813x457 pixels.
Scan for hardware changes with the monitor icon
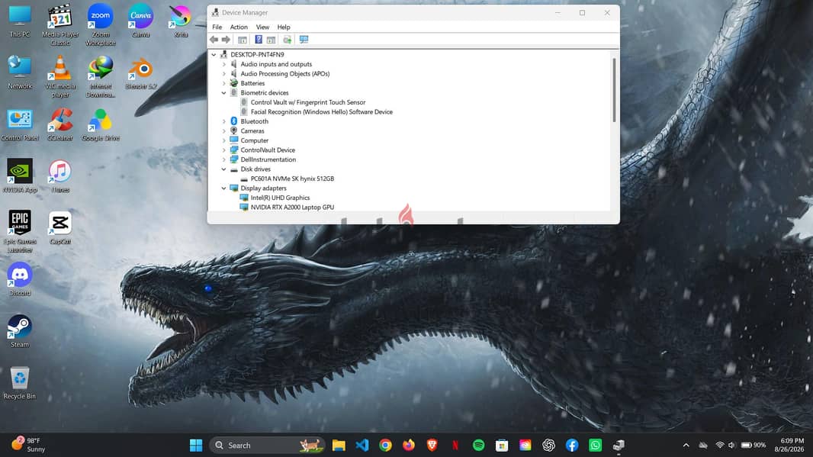(x=304, y=40)
